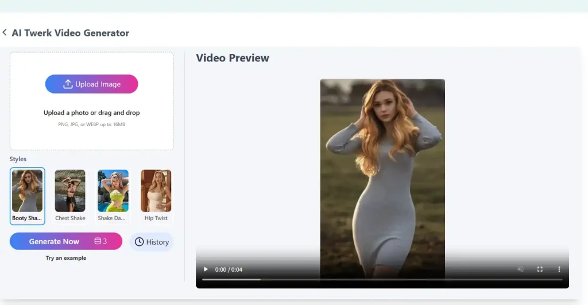This screenshot has height=305, width=588.
Task: Open the History panel
Action: 152,242
